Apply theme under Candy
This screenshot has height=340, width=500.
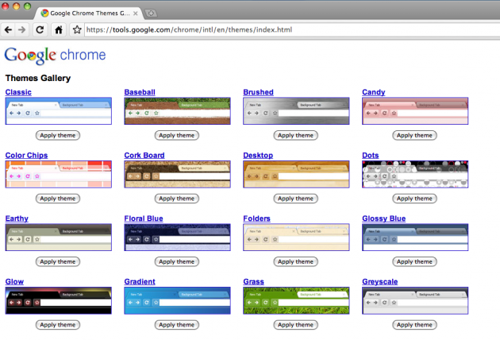[414, 135]
